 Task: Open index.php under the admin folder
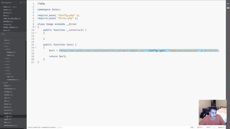point(10,55)
